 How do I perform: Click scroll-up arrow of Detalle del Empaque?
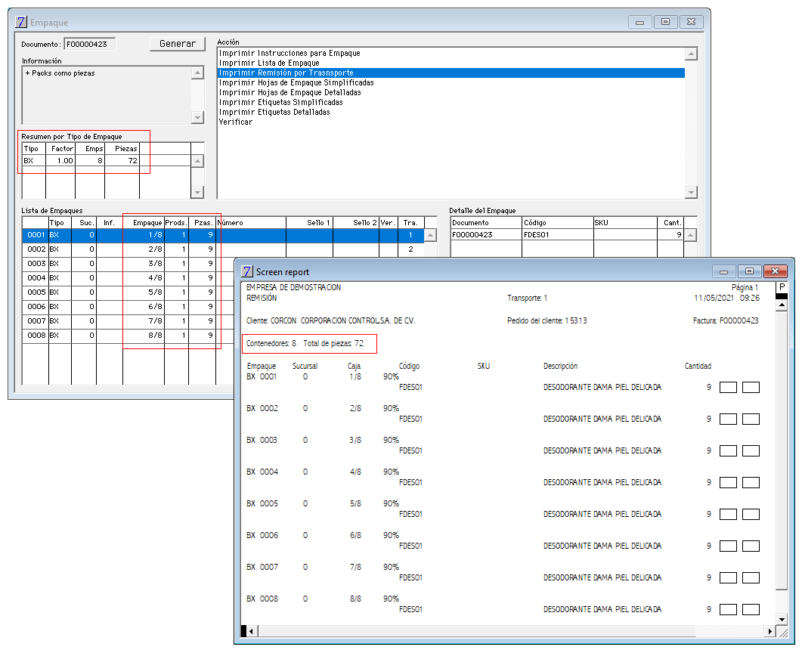click(x=690, y=235)
